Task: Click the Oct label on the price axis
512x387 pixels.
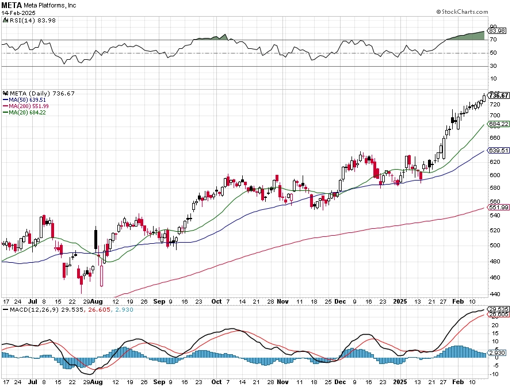Action: 216,301
